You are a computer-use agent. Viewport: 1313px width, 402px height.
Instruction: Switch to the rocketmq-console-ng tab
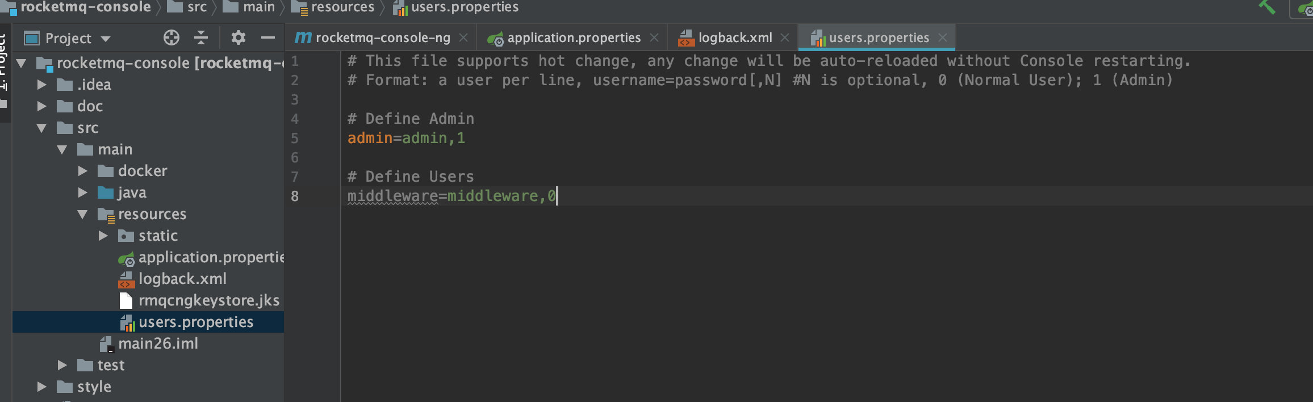382,38
